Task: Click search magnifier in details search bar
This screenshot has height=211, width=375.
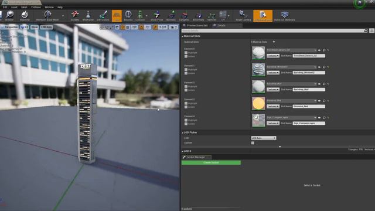Action: point(366,30)
